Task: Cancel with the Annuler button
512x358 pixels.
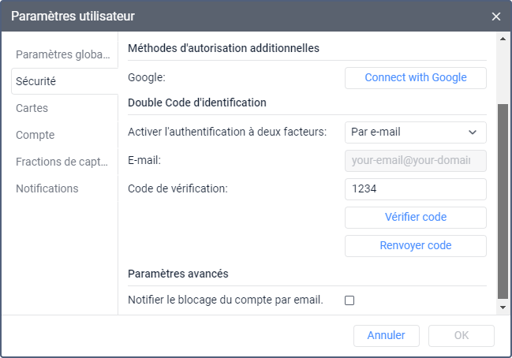Action: (x=387, y=335)
